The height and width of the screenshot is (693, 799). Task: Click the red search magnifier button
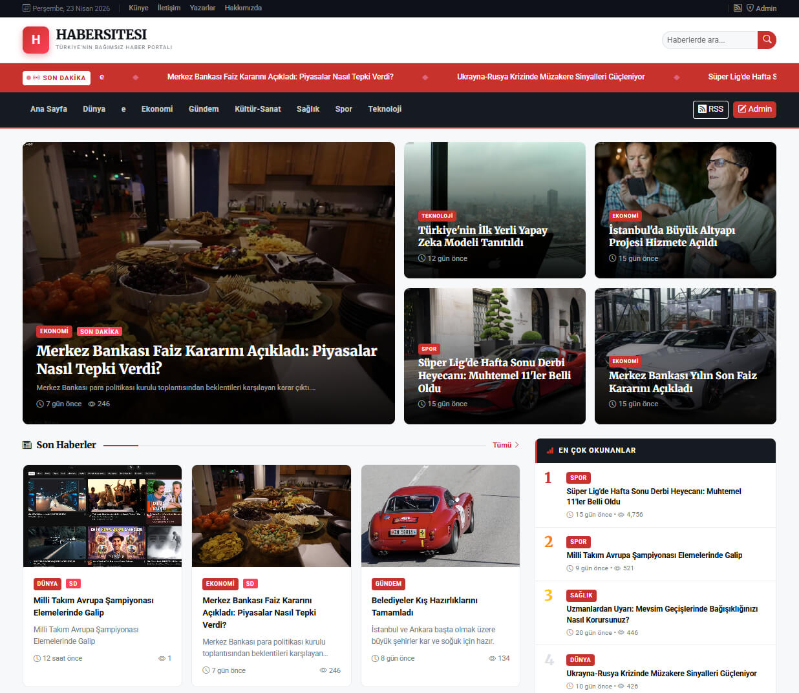(x=767, y=40)
